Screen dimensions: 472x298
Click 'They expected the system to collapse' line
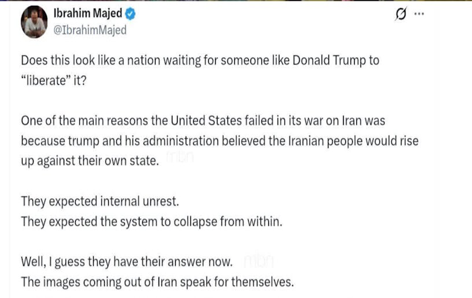pos(152,222)
